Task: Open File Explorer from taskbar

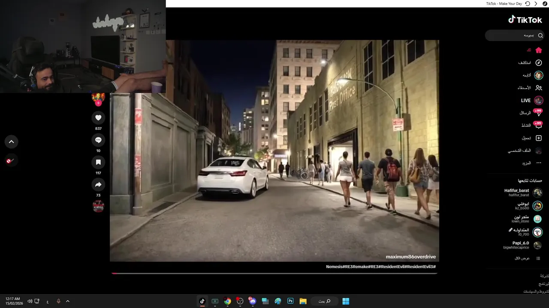Action: coord(303,301)
